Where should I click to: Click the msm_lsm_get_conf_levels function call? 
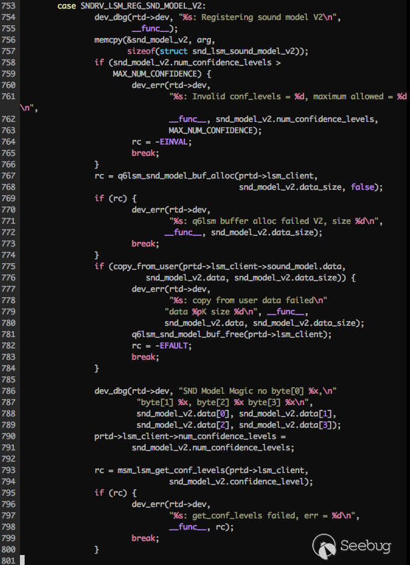[164, 470]
